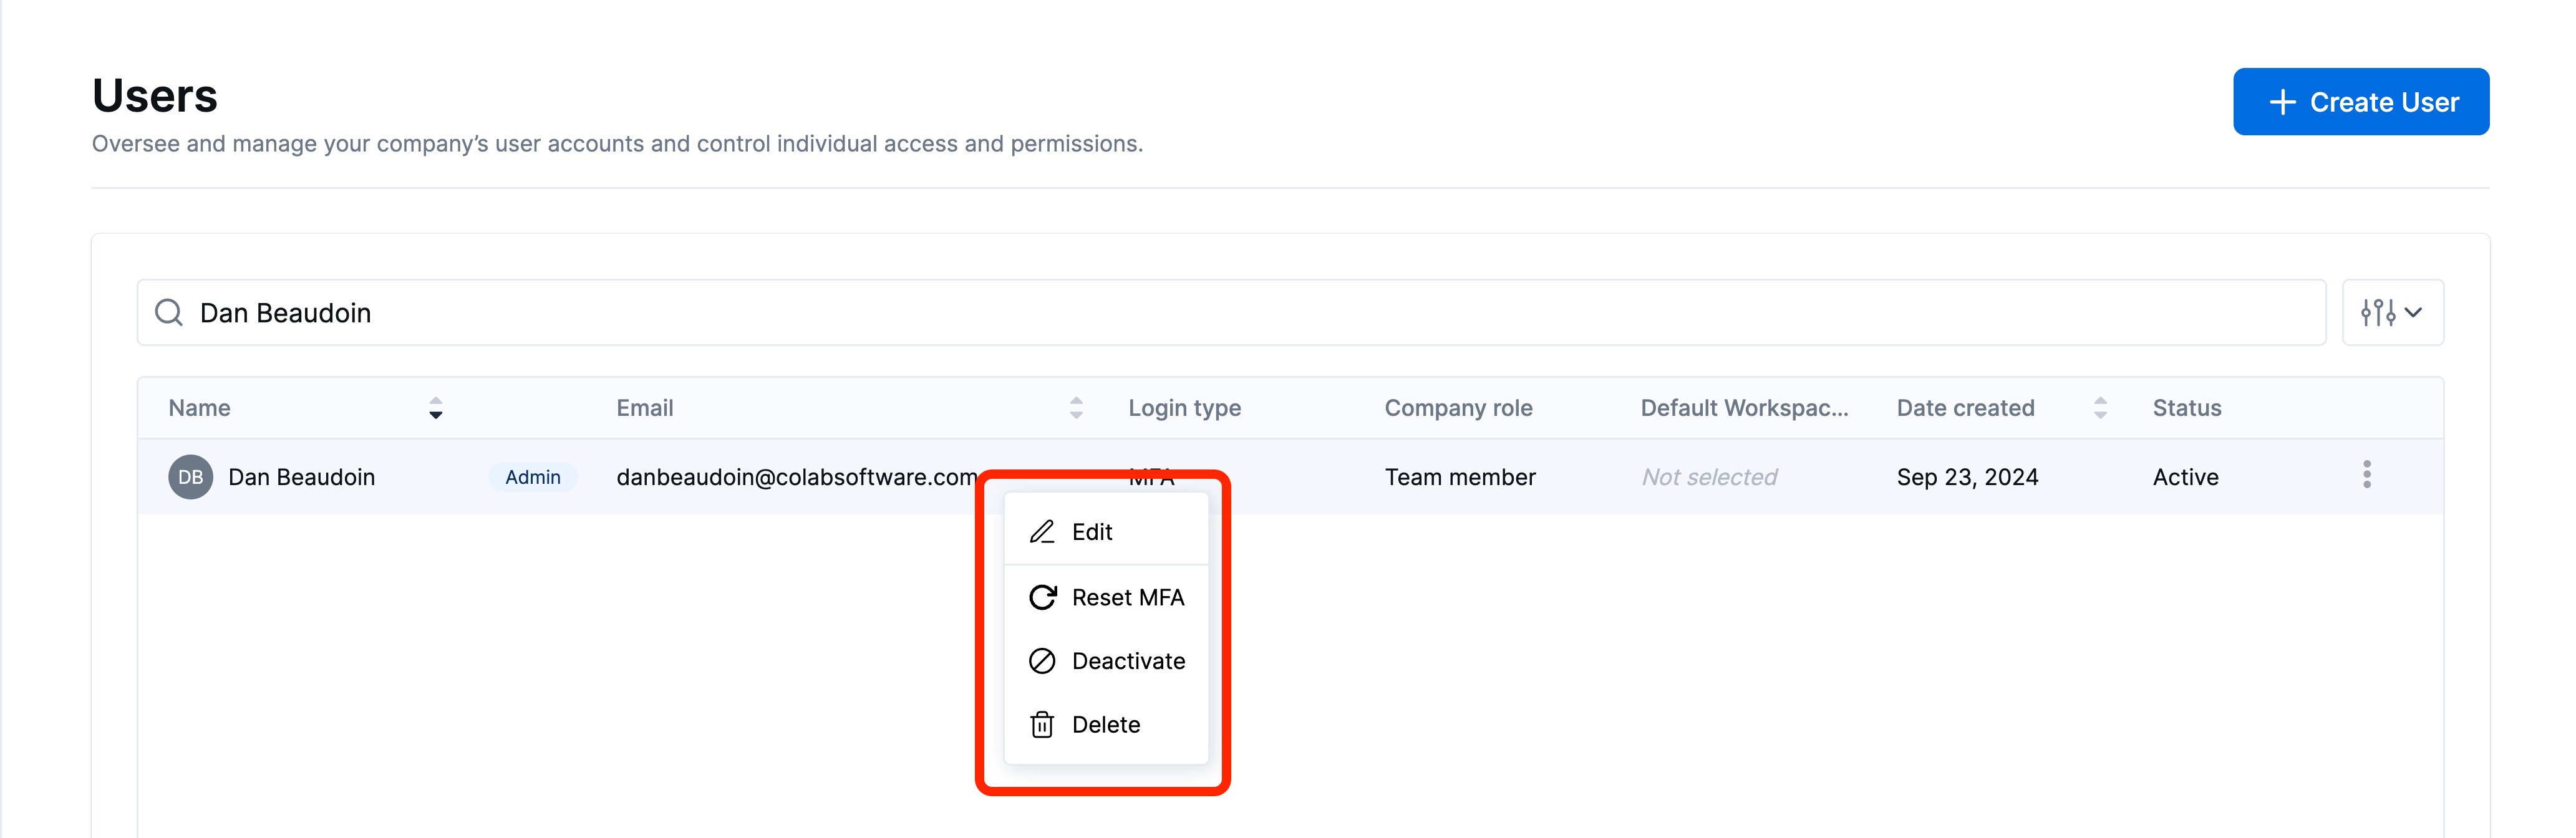Click the Users page heading

pos(155,96)
